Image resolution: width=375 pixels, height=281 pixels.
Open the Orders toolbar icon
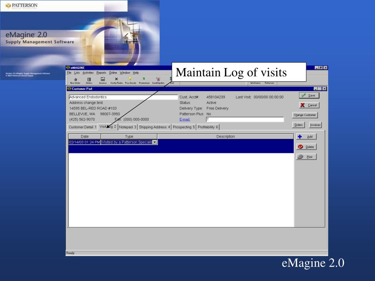click(x=89, y=80)
